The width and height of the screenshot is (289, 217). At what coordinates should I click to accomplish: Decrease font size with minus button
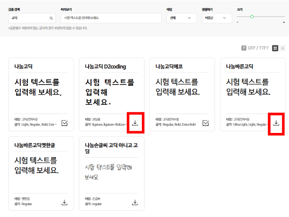(238, 22)
